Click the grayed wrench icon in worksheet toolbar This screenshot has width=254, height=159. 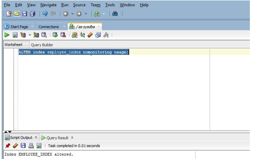(x=106, y=35)
